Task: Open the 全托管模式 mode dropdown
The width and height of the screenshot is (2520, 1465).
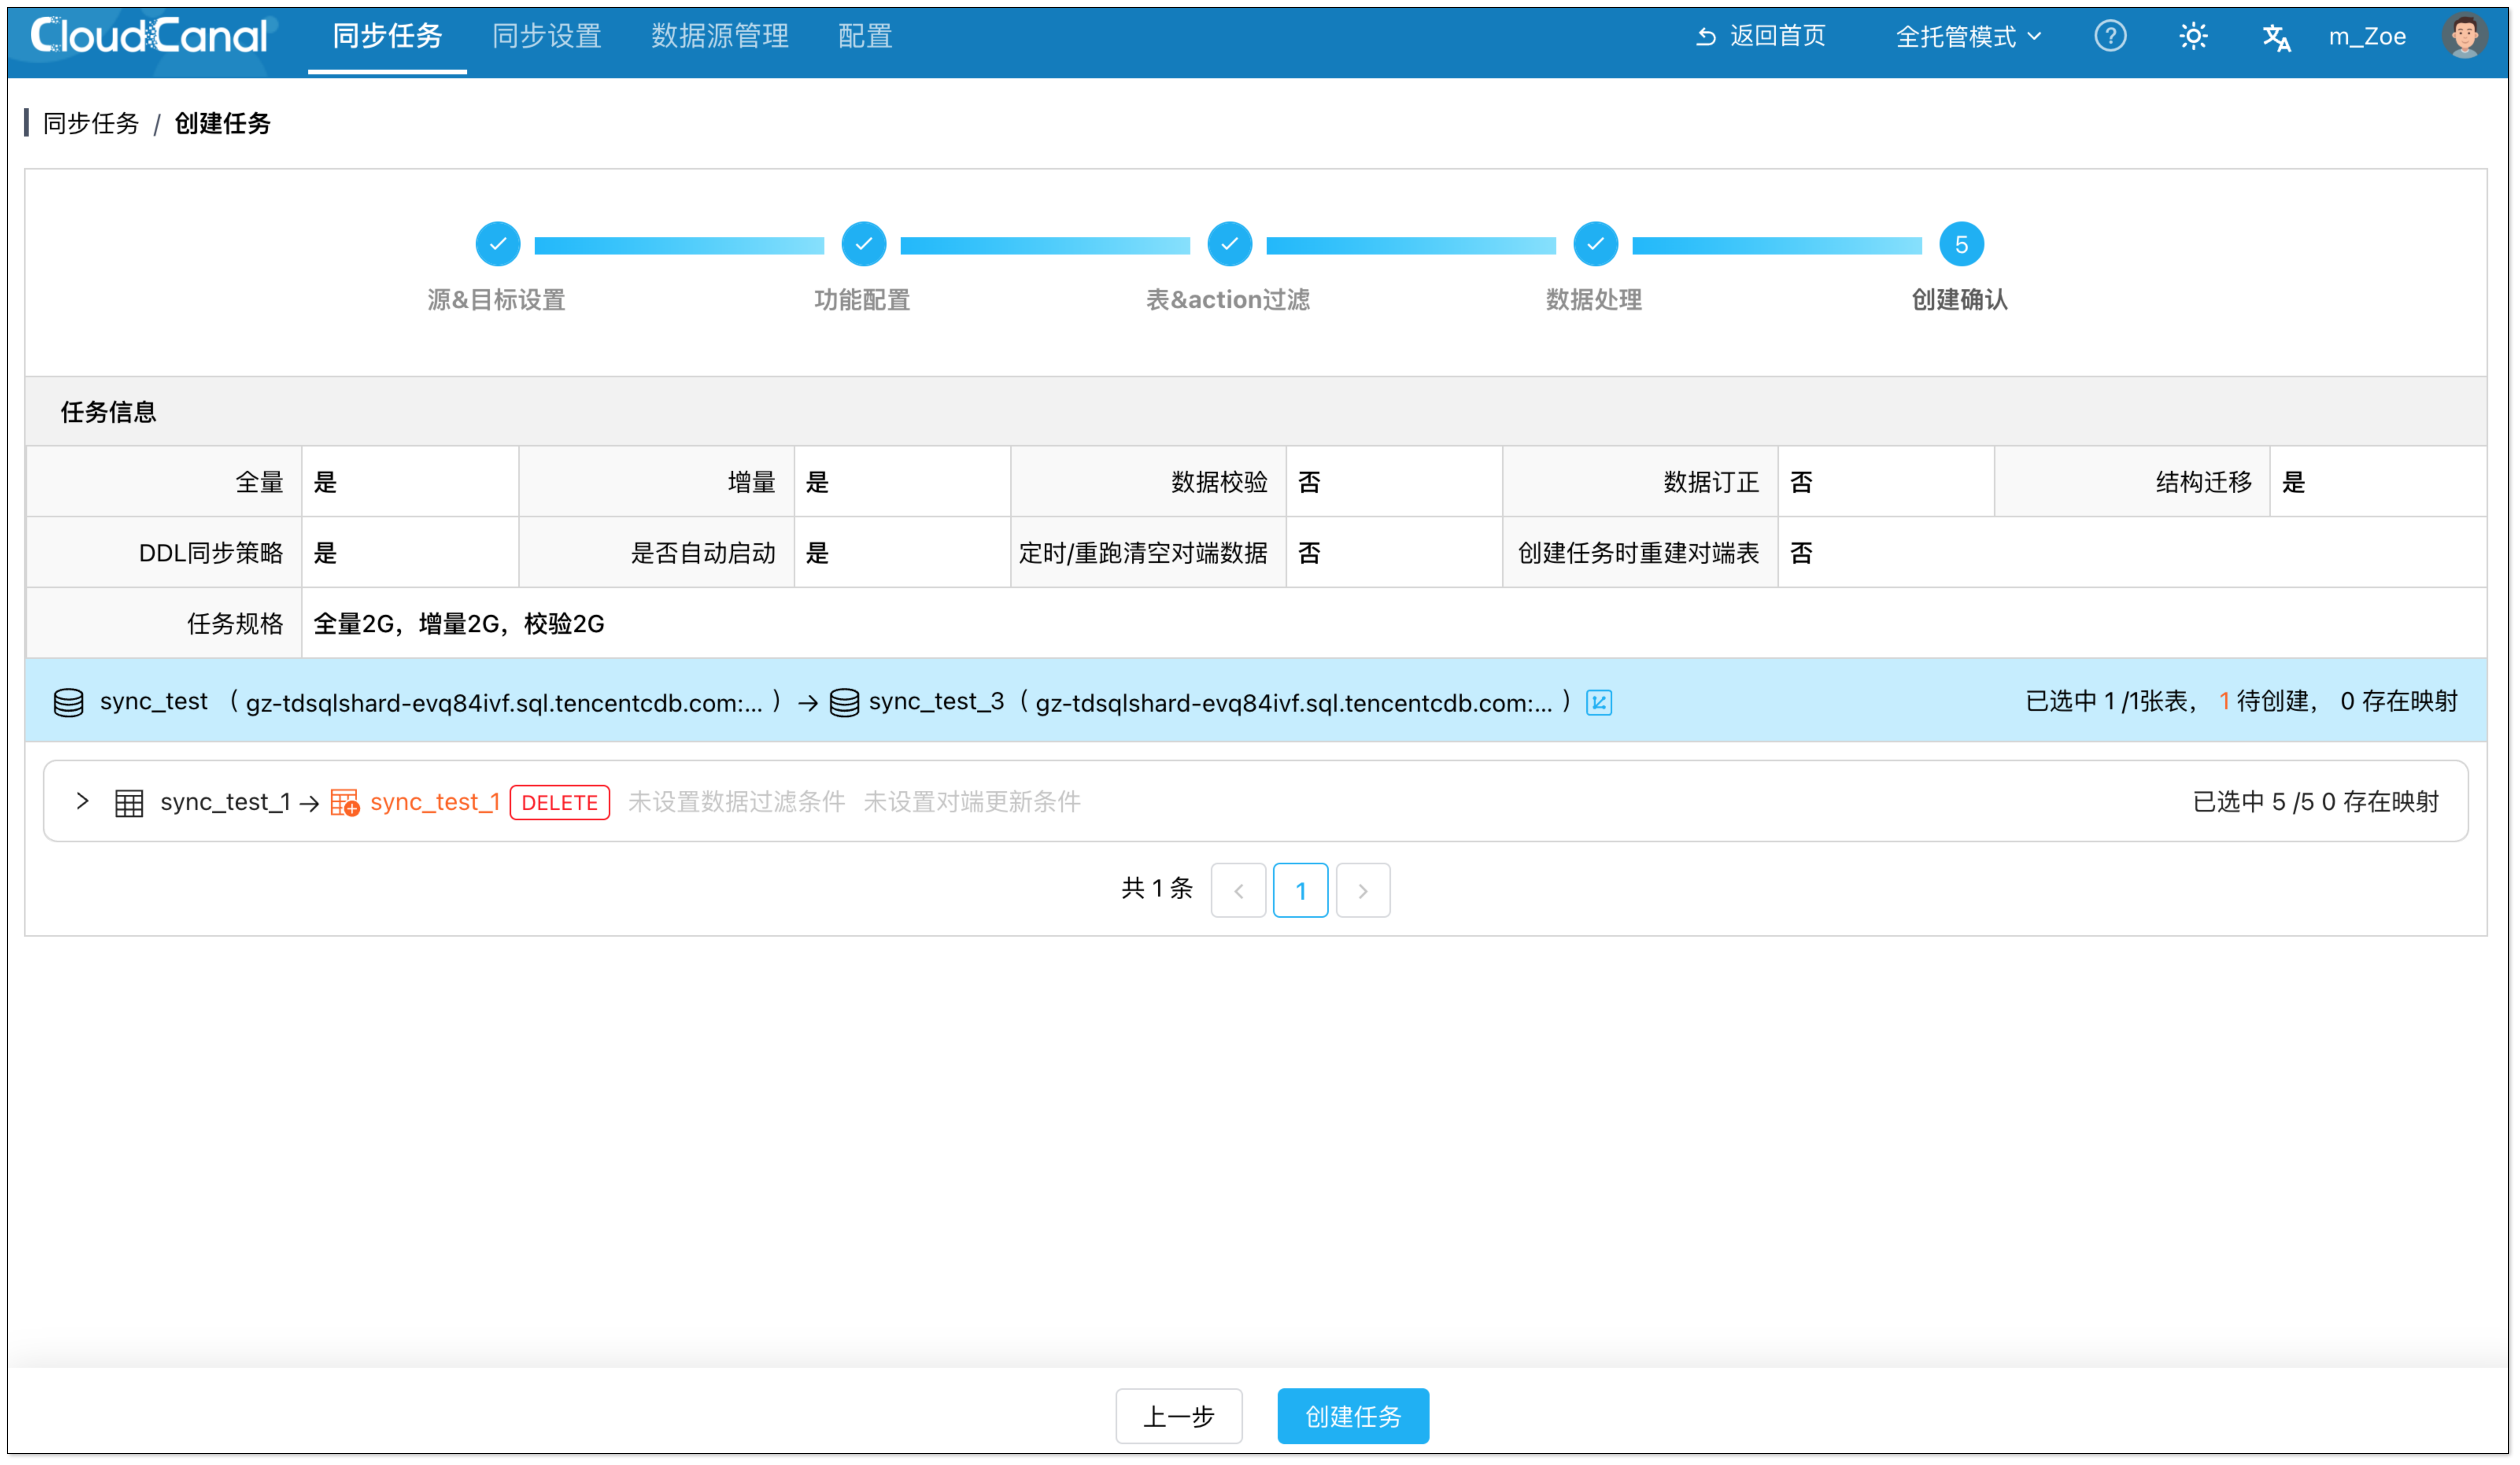Action: (x=1967, y=37)
